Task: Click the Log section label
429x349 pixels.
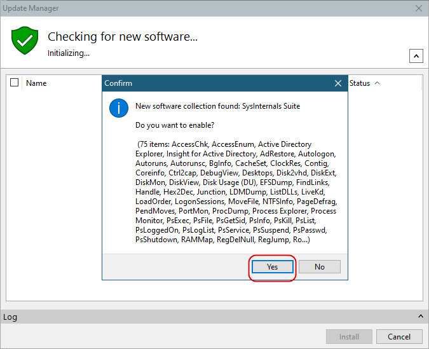Action: click(10, 317)
